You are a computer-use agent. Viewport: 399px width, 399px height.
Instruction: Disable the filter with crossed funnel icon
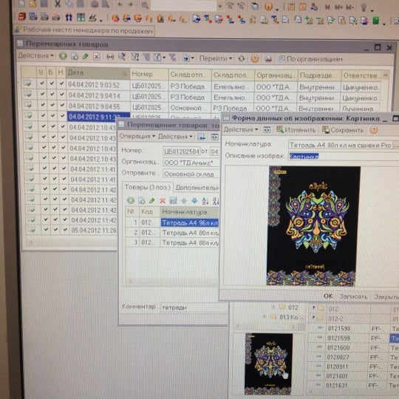click(x=172, y=58)
